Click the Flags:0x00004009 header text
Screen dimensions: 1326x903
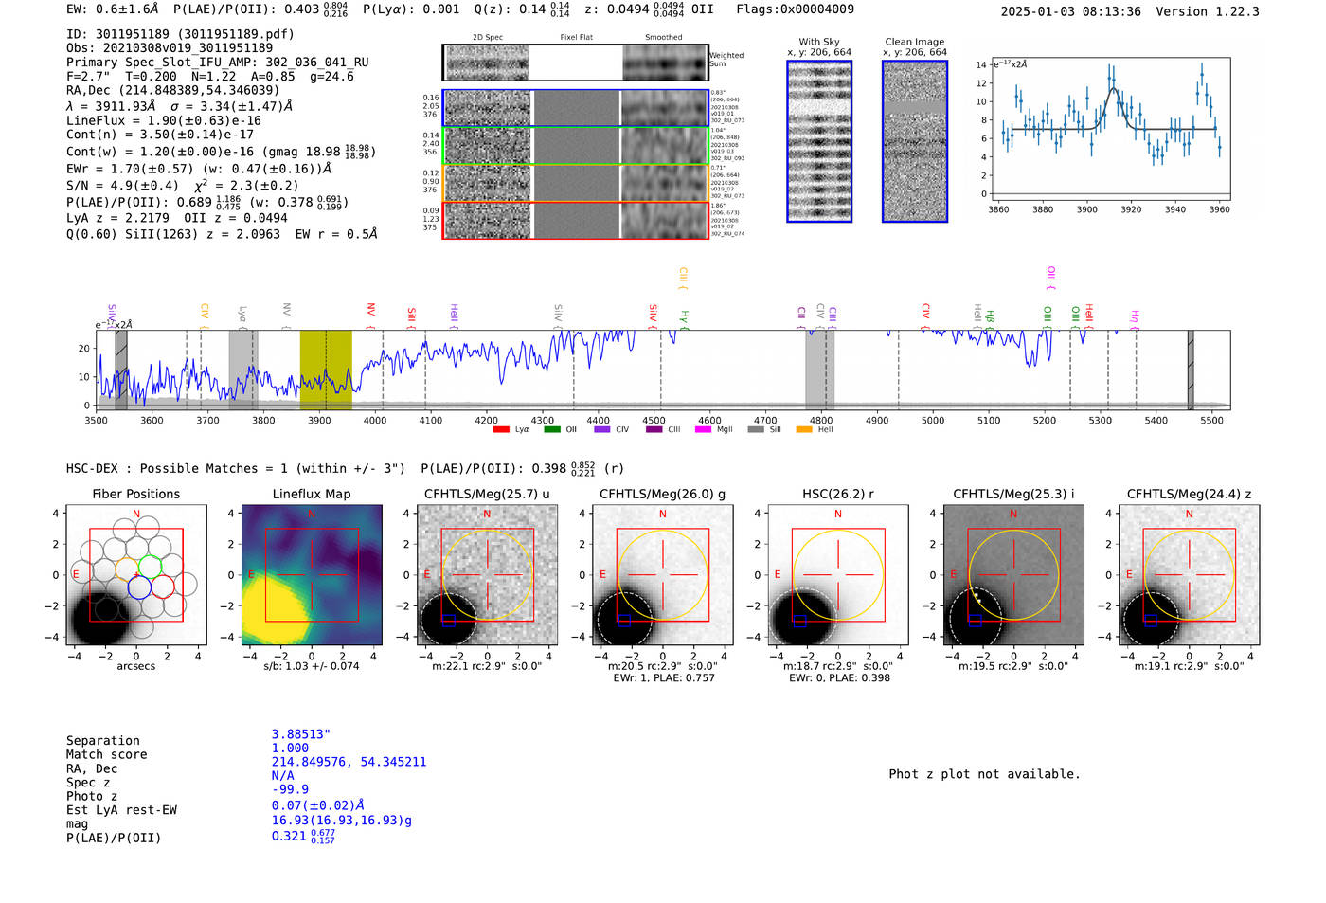click(x=796, y=9)
